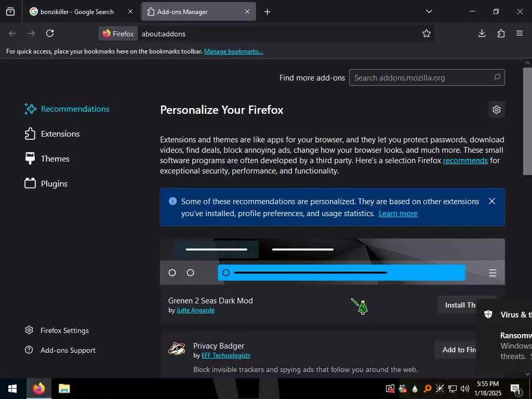Screen dimensions: 532x399
Task: Close the bonzikiller Google Search tab
Action: click(130, 11)
